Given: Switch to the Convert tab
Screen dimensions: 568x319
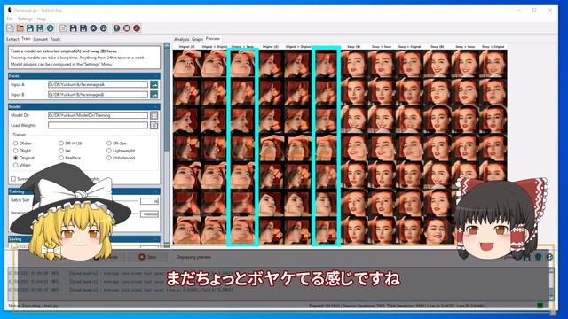Looking at the screenshot, I should (40, 39).
